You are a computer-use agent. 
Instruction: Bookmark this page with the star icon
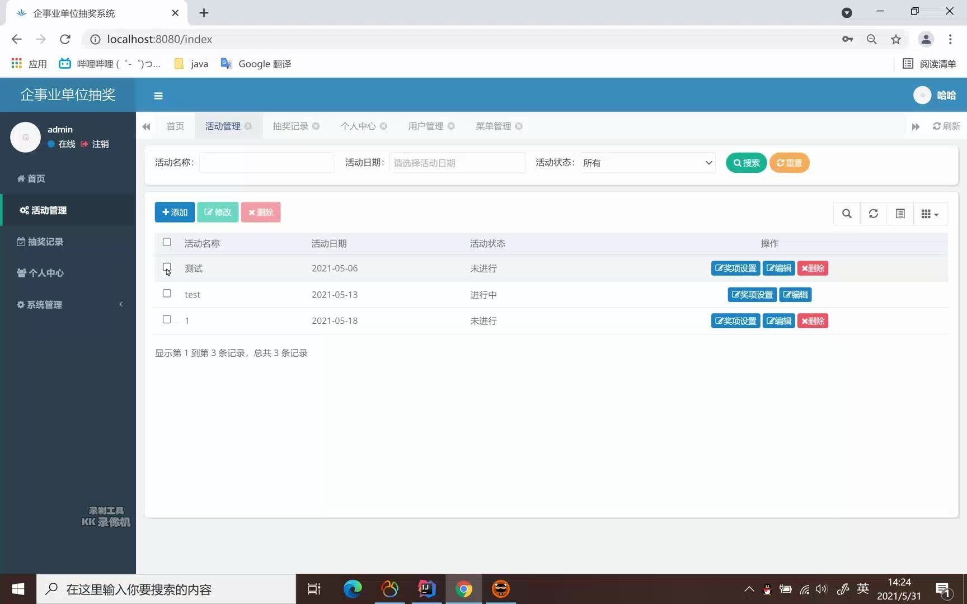[896, 39]
